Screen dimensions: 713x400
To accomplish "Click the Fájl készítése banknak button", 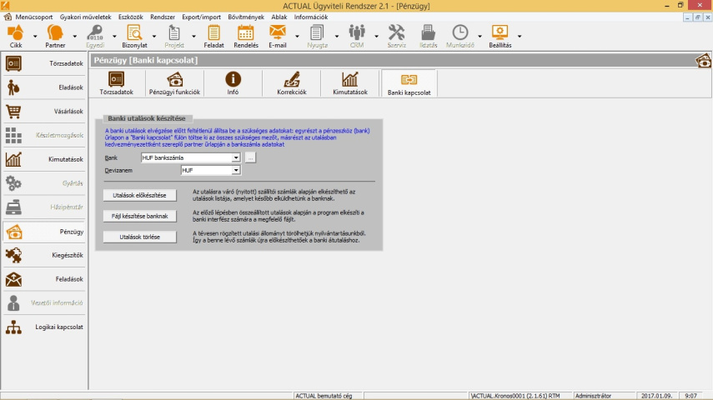I will point(139,216).
